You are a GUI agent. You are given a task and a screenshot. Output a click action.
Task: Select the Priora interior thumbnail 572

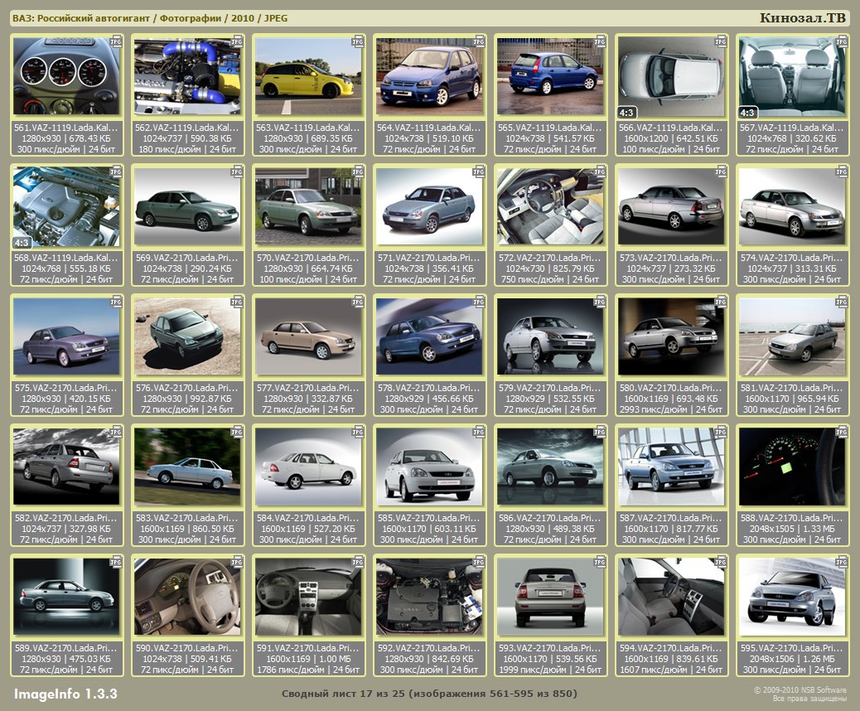pos(550,206)
